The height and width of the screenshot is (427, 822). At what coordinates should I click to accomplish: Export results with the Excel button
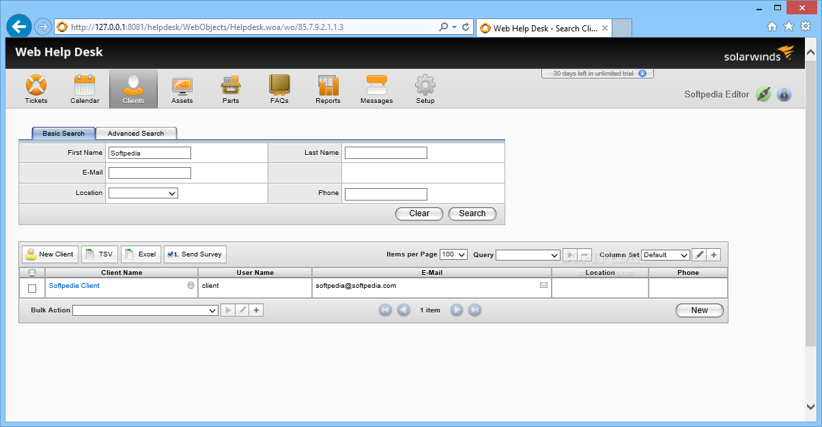(x=141, y=254)
